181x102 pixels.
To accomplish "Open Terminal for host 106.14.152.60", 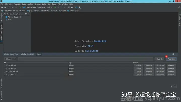I will pos(149,71).
